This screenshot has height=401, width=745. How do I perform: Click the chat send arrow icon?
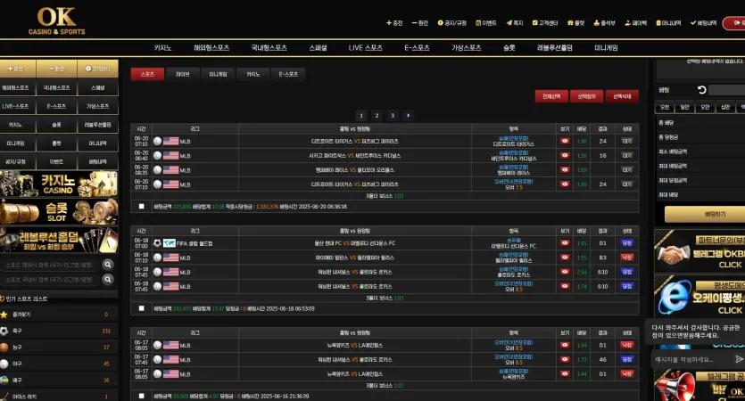739,359
